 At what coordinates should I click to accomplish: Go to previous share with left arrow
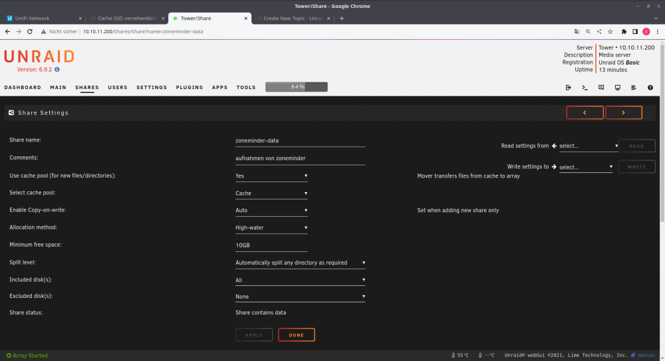tap(585, 112)
